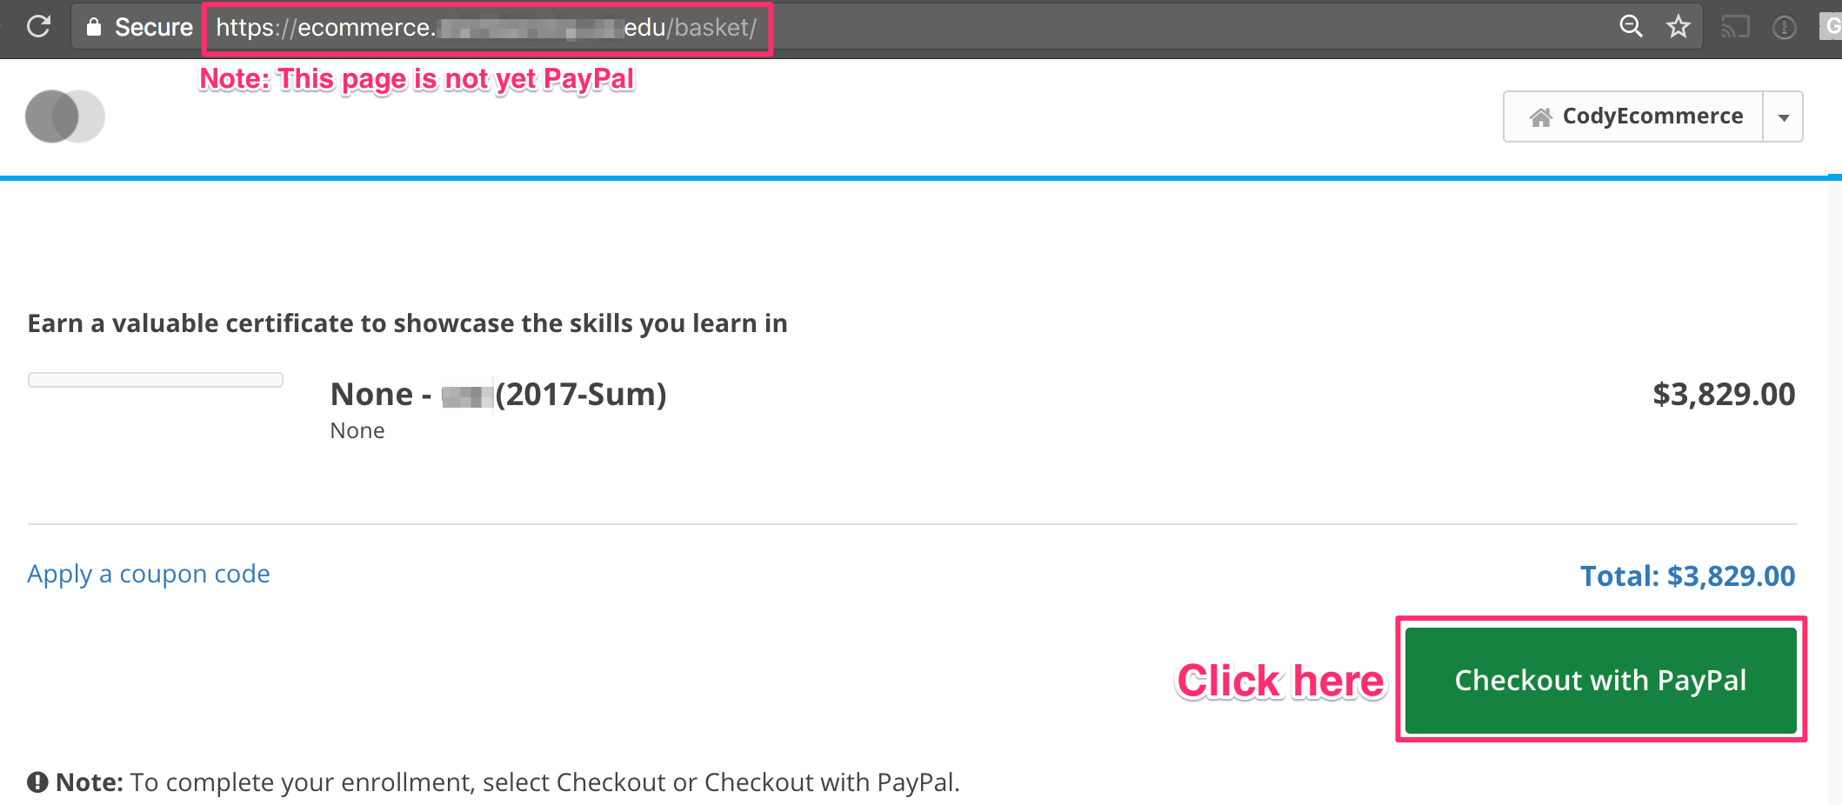The image size is (1842, 805).
Task: Open the CodyEcommerce dashboard button
Action: point(1633,116)
